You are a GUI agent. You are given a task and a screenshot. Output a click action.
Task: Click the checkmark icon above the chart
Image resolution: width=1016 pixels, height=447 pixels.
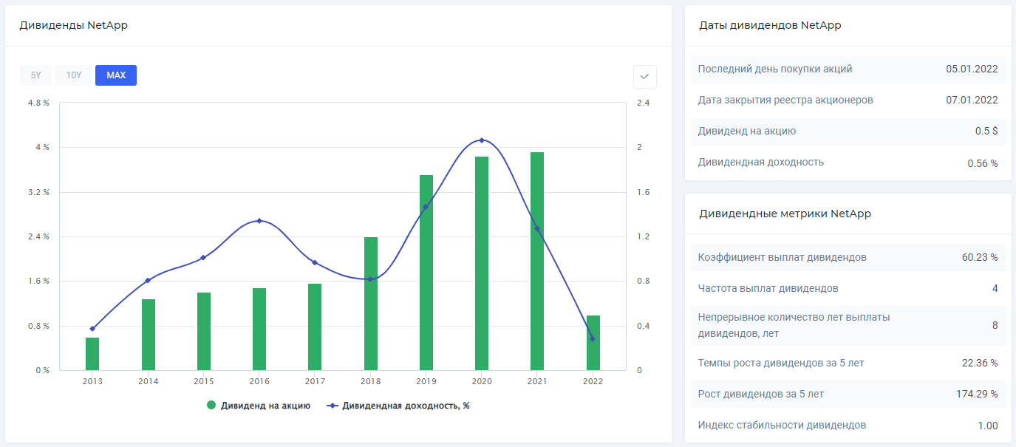click(644, 77)
